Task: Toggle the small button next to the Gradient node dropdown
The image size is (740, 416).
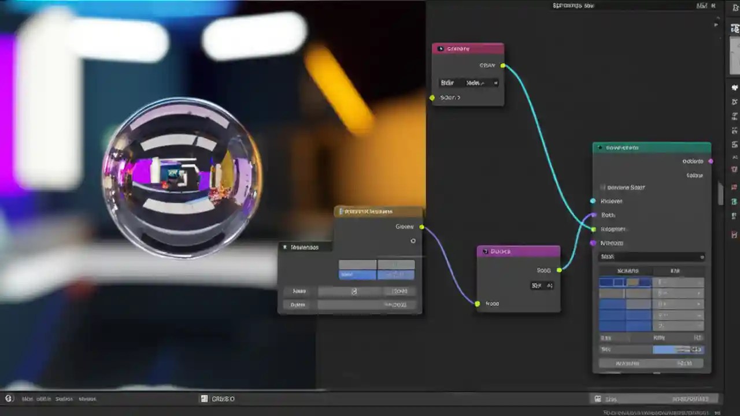Action: click(496, 83)
